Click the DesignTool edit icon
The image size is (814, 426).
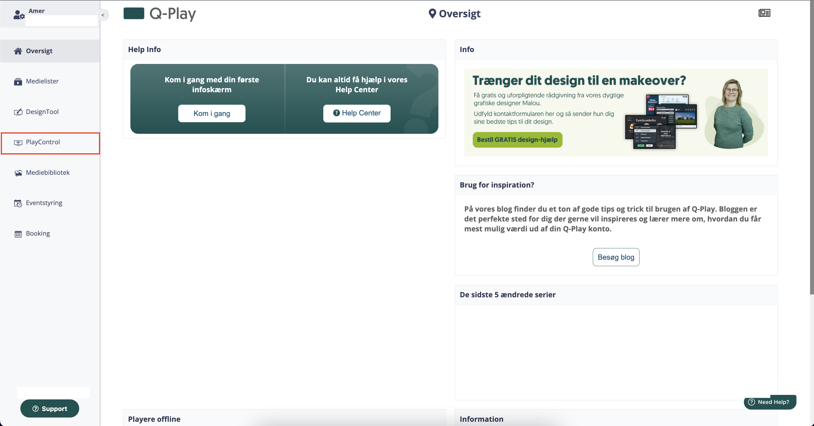pos(18,112)
